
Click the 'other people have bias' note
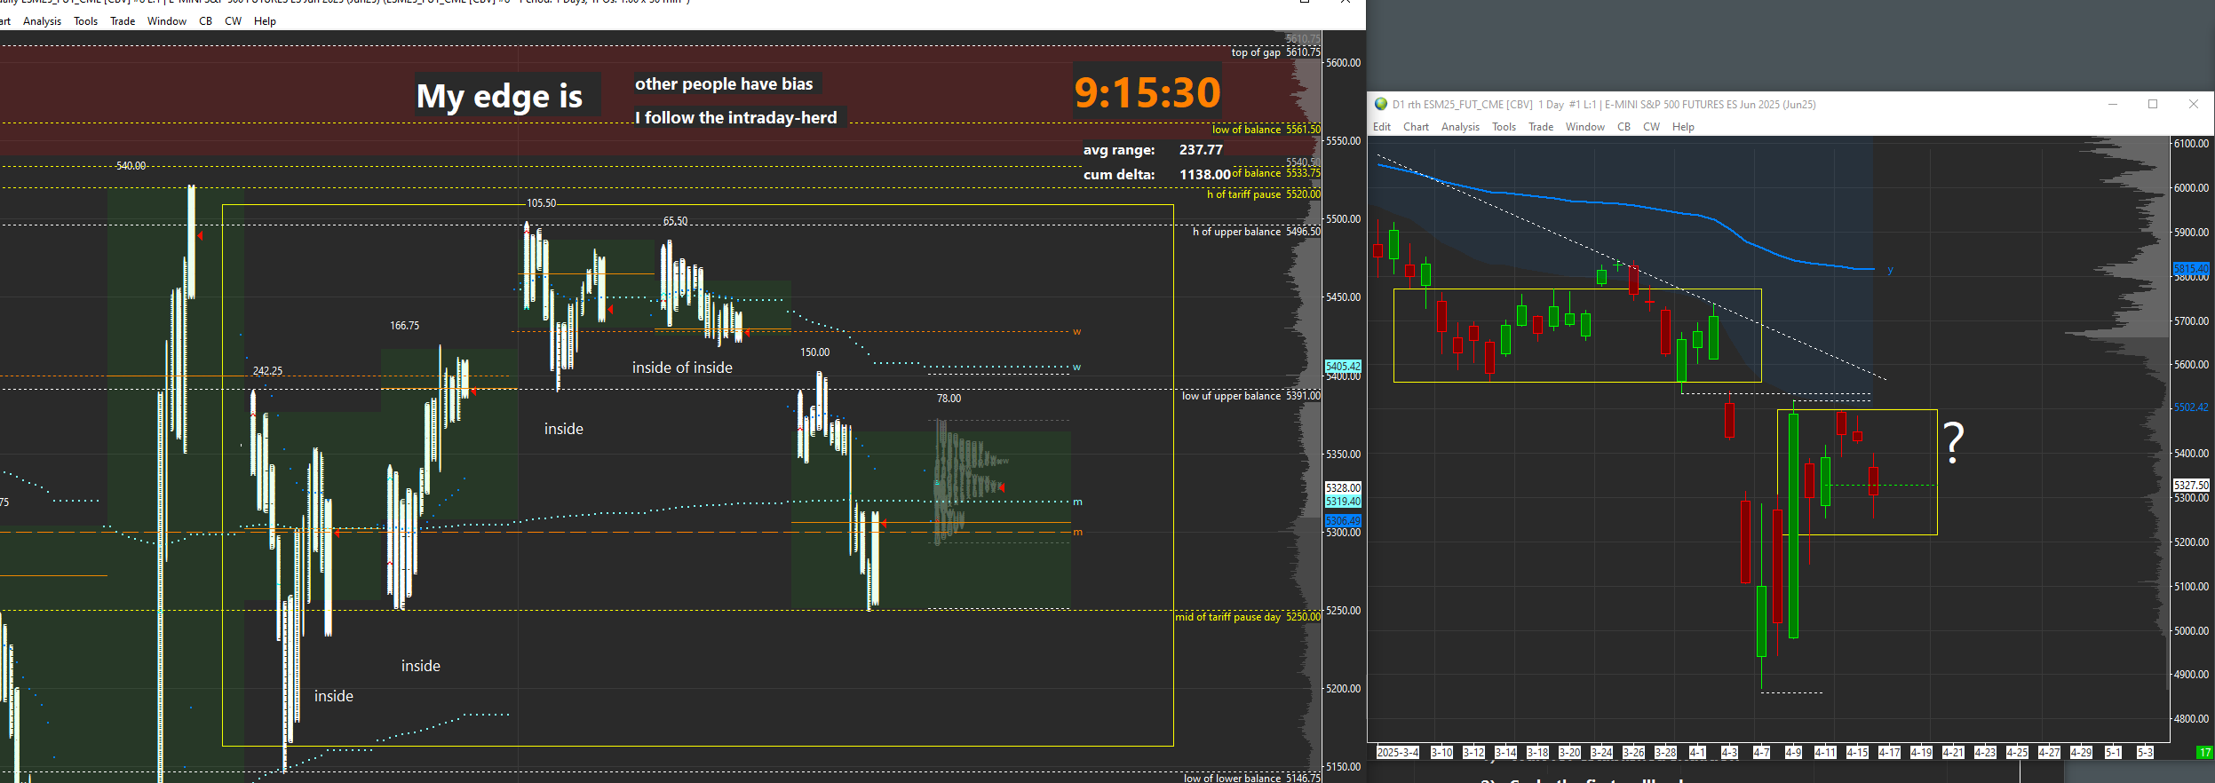click(724, 84)
